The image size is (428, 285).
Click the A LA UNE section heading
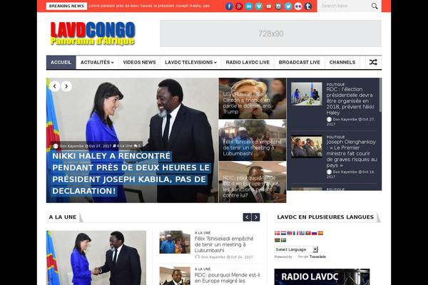(63, 217)
